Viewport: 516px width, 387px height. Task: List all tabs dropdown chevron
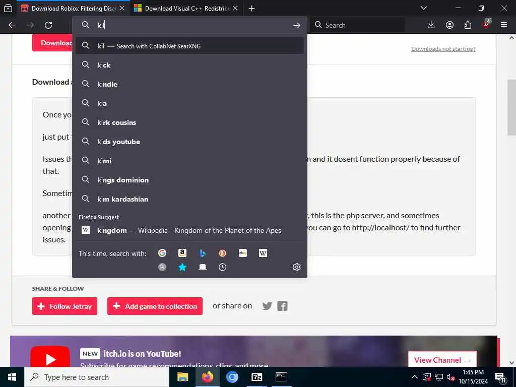[x=424, y=8]
